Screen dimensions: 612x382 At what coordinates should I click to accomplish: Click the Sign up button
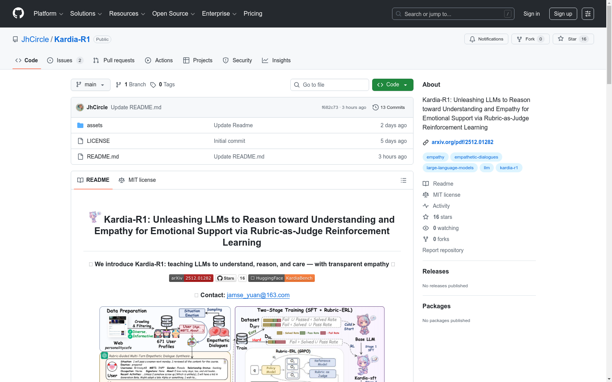563,14
